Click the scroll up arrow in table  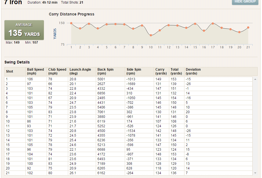point(255,79)
